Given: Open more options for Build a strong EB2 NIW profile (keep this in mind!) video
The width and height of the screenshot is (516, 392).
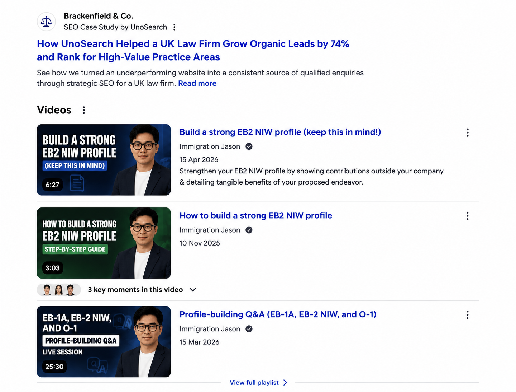Looking at the screenshot, I should [467, 133].
